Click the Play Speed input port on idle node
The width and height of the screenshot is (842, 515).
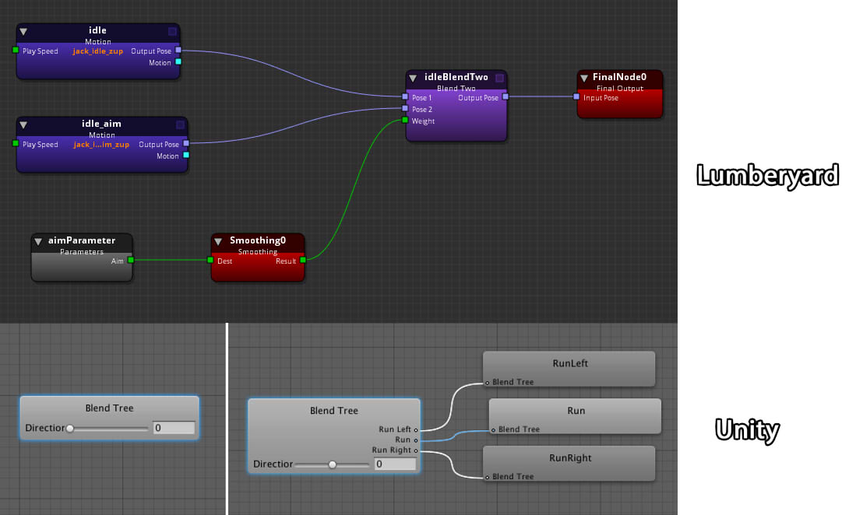(16, 51)
